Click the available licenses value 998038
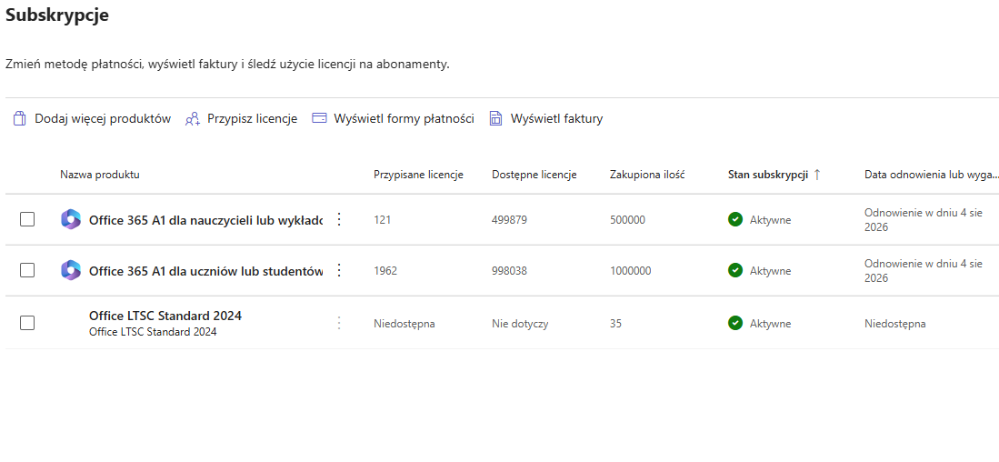 (x=510, y=271)
